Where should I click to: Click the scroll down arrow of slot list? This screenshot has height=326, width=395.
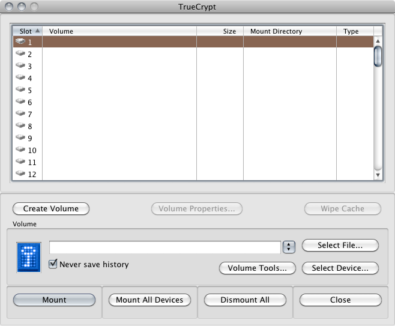378,175
